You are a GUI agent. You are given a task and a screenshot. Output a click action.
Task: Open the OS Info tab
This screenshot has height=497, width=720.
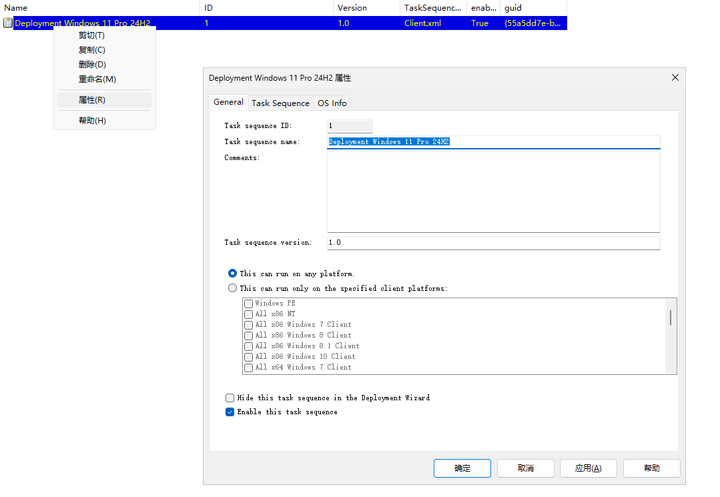coord(332,103)
